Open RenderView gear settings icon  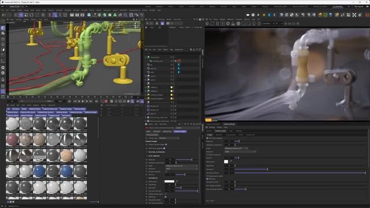point(207,24)
